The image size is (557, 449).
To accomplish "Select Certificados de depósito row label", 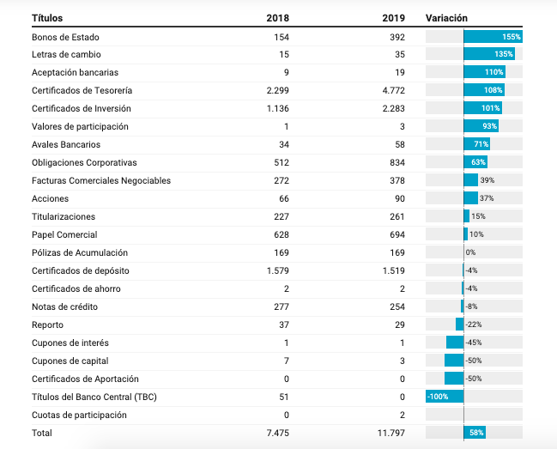I will point(81,271).
